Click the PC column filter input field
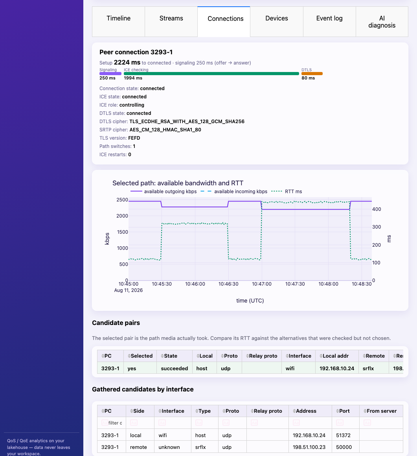 pos(115,423)
